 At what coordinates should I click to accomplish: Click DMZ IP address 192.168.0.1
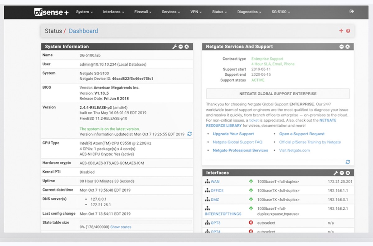point(338,200)
